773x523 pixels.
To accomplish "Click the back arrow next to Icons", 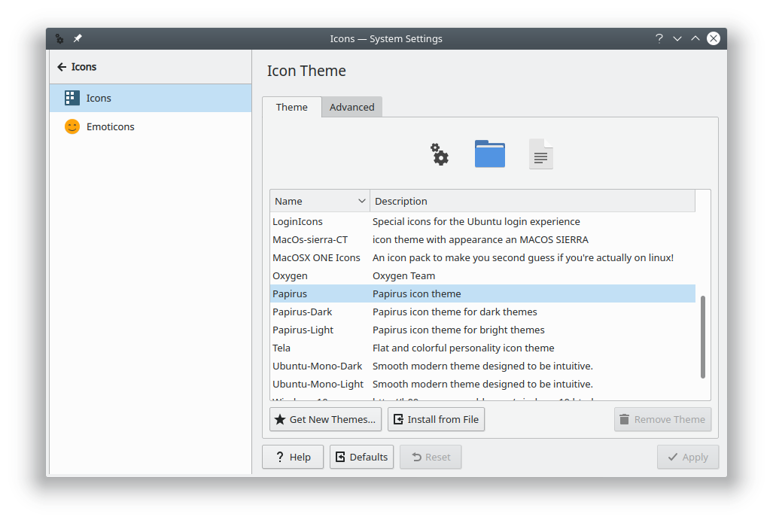I will [x=61, y=67].
